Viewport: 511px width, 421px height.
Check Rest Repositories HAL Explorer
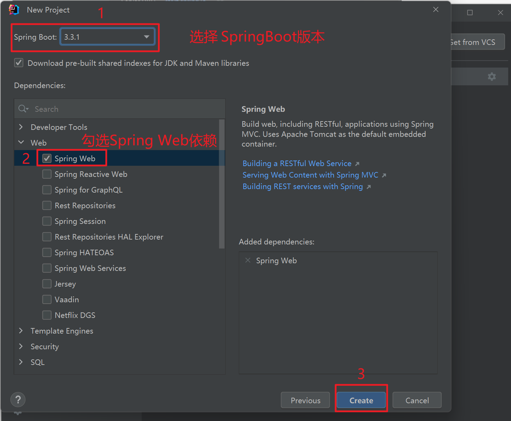[x=47, y=237]
